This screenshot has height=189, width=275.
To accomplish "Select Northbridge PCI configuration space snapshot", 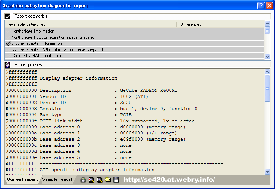I will (x=53, y=37).
